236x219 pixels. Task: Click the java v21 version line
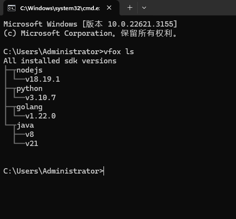tap(32, 144)
